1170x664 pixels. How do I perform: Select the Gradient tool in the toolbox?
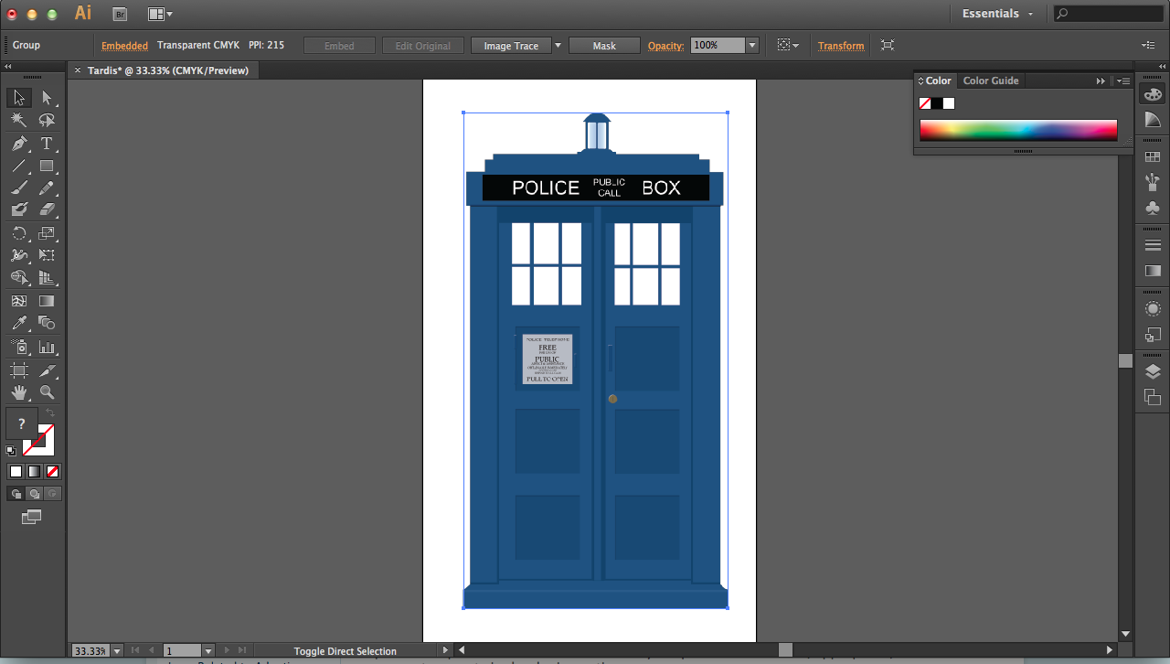click(x=47, y=301)
